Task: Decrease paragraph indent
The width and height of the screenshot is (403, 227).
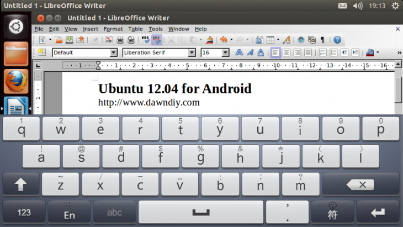Action: pyautogui.click(x=344, y=52)
